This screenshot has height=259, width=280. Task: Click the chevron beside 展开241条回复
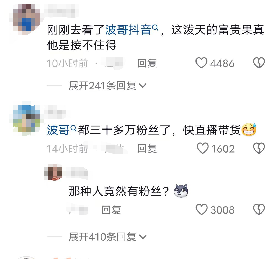point(143,86)
